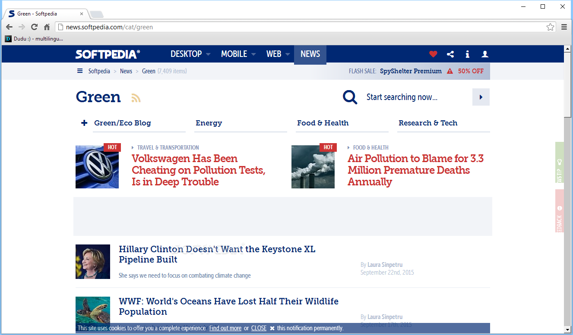Viewport: 573px width, 335px height.
Task: Click the sea turtle thumbnail
Action: (x=93, y=310)
